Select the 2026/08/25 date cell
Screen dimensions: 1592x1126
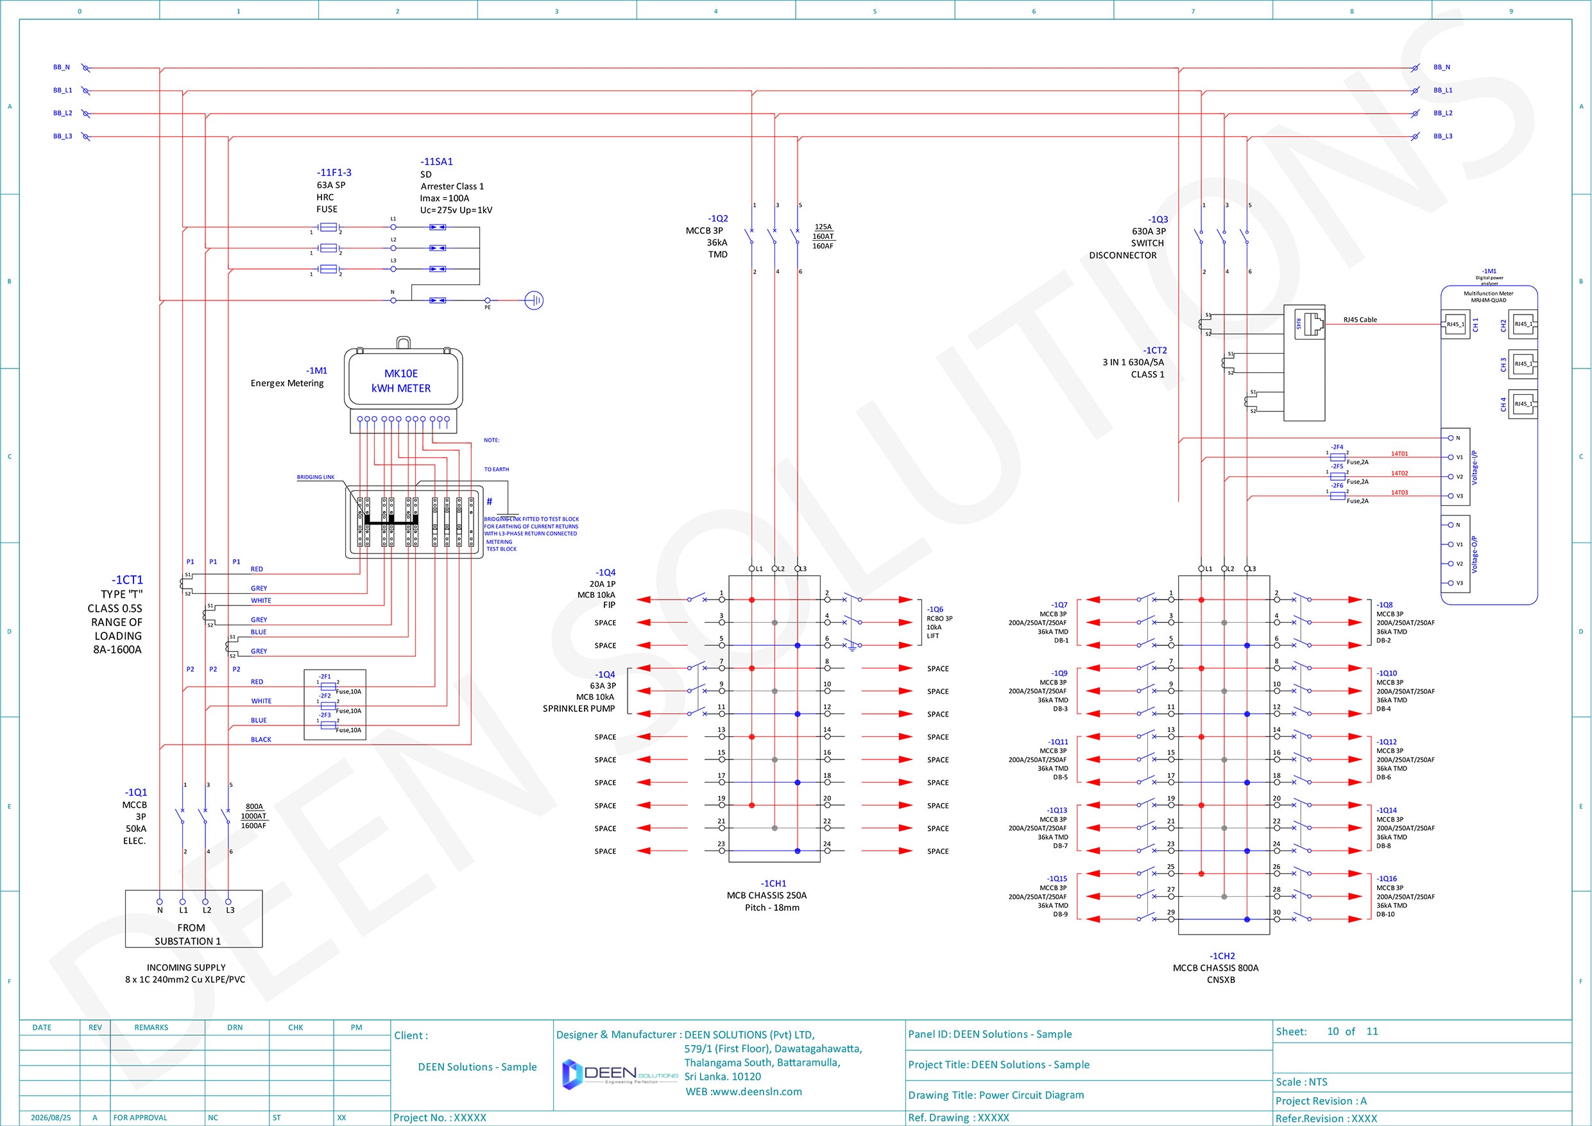coord(51,1118)
